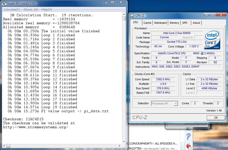
Task: Click the Intel Core 2 Duo logo
Action: (x=212, y=39)
